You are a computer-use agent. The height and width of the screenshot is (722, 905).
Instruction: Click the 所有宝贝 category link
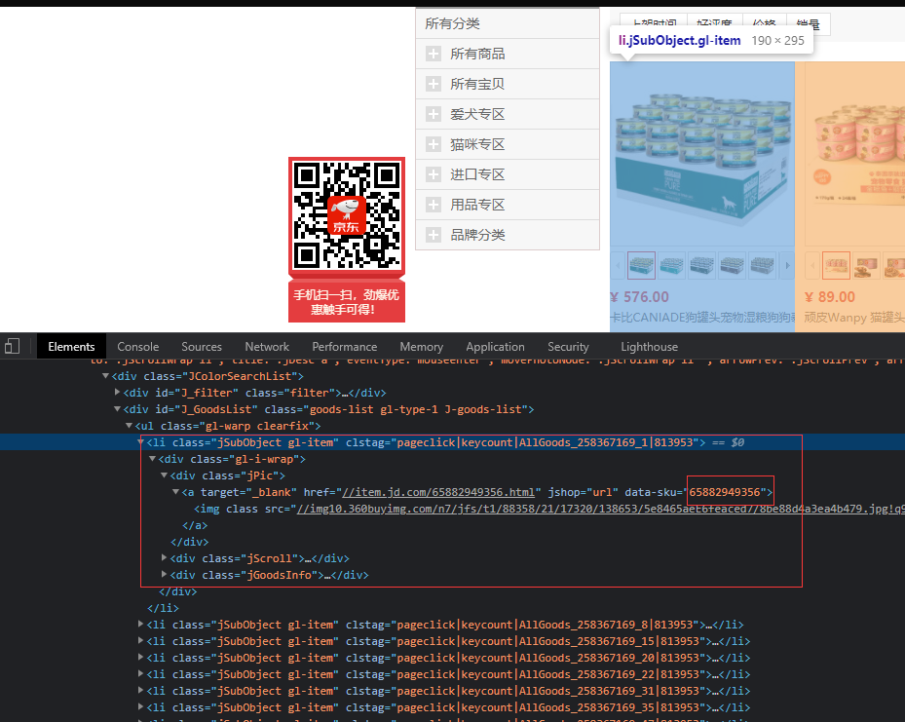[x=477, y=84]
